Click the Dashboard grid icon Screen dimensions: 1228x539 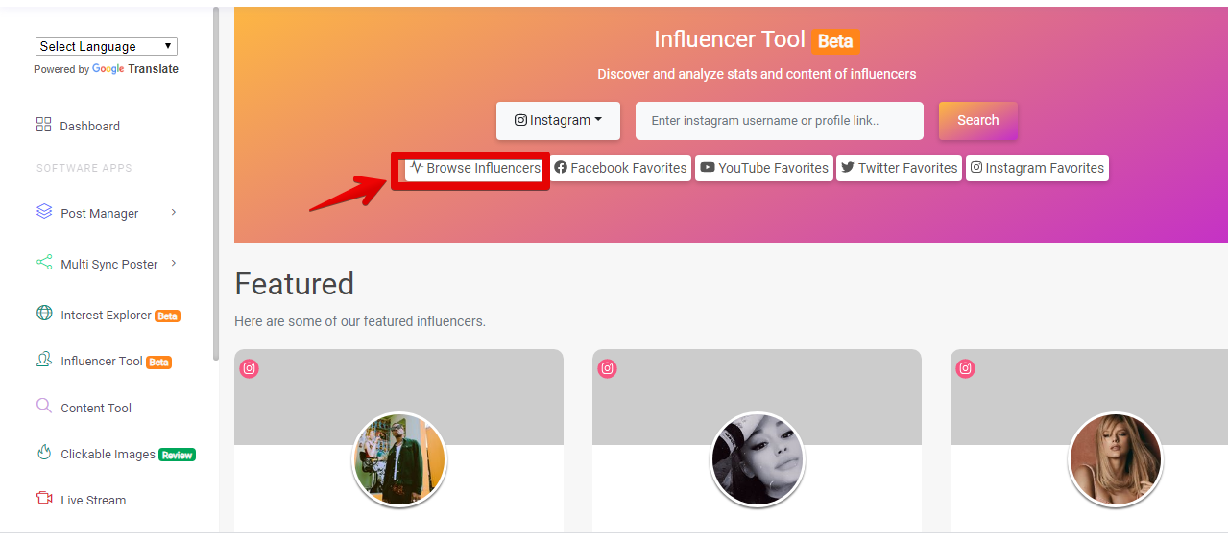tap(43, 125)
